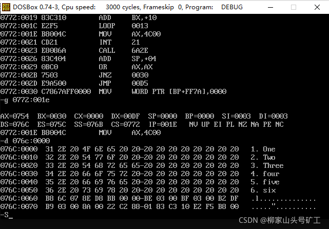Click the memory address 076C:0010
This screenshot has width=329, height=229.
tap(19, 157)
